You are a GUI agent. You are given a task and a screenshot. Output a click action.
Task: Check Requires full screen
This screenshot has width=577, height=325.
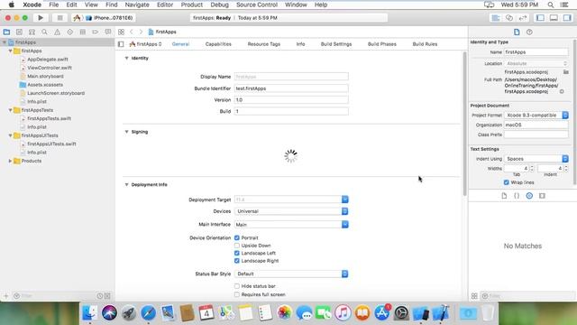pyautogui.click(x=237, y=294)
